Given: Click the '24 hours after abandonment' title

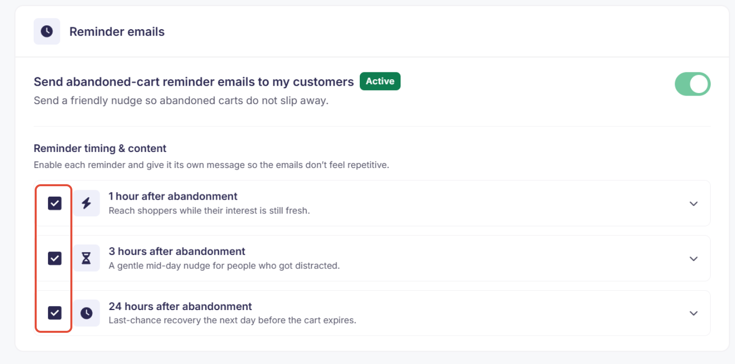Looking at the screenshot, I should coord(180,306).
